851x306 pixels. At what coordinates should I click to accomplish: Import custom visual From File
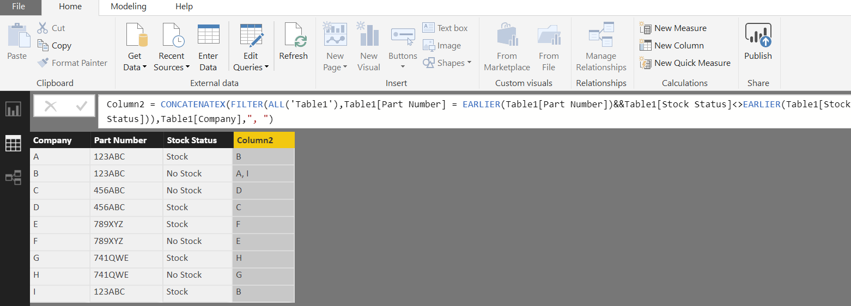(549, 47)
